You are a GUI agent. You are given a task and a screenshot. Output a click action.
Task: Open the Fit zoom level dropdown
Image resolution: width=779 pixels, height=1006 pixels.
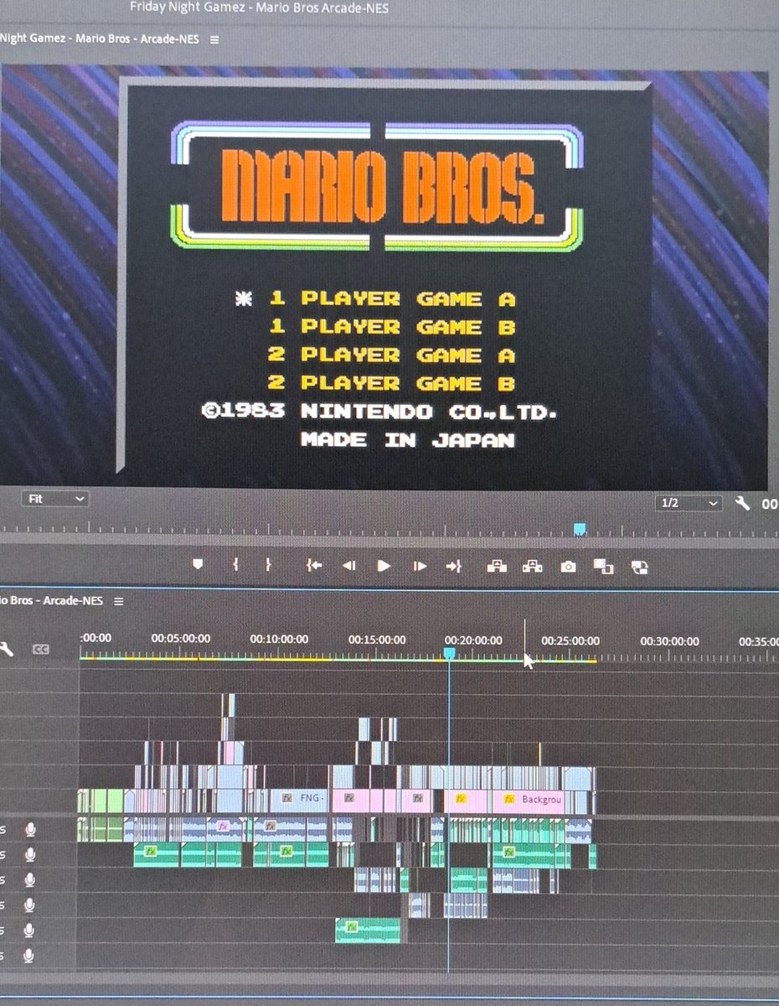55,499
